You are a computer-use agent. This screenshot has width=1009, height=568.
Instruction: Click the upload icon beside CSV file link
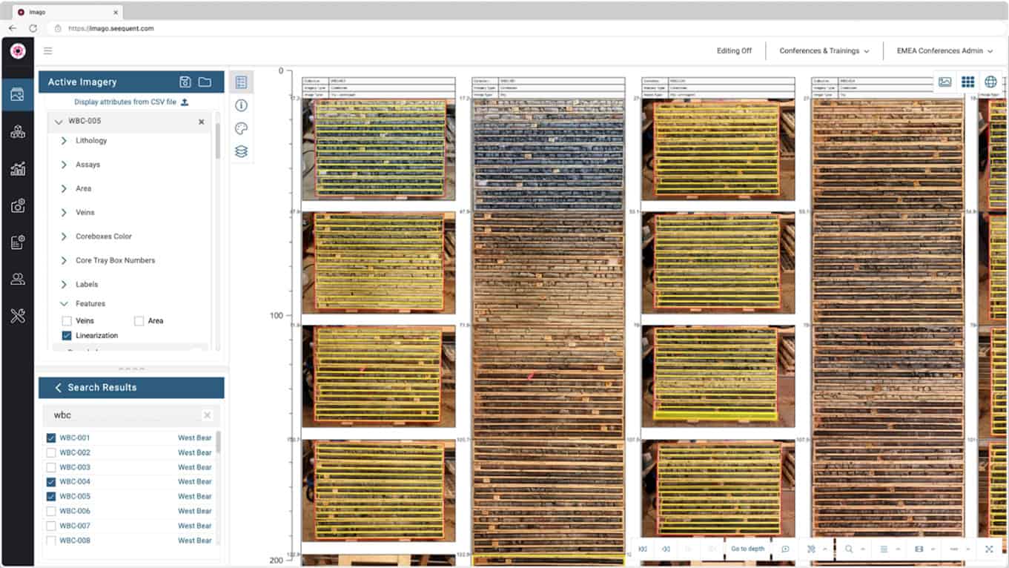[185, 102]
